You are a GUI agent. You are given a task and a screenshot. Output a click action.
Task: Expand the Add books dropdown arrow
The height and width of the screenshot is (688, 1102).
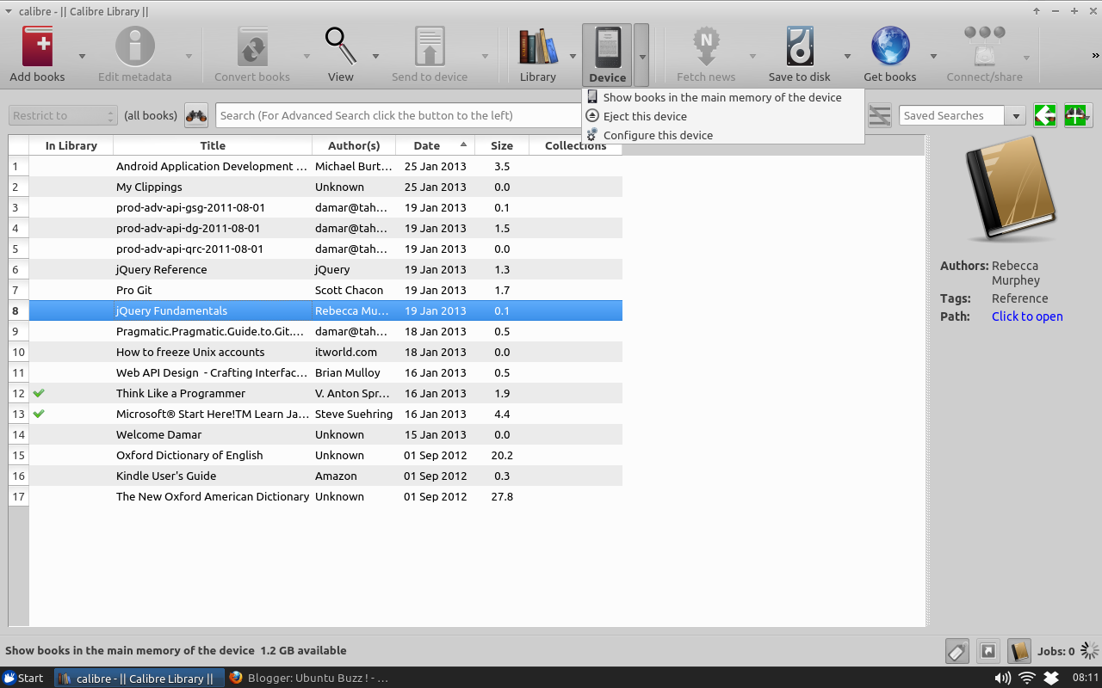pos(82,56)
